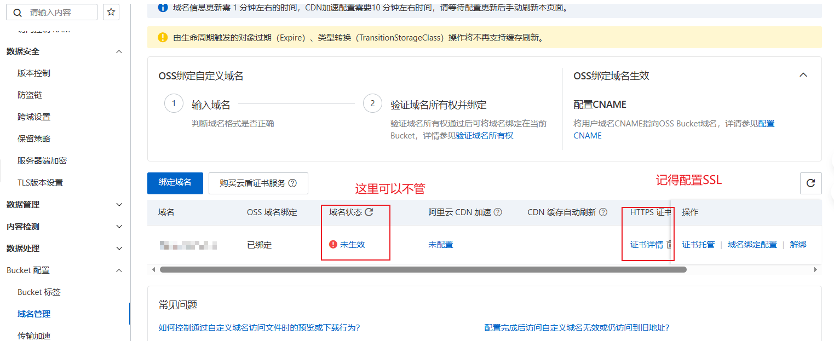Click help icon next to CDN 缓存自动刷新

pos(603,212)
